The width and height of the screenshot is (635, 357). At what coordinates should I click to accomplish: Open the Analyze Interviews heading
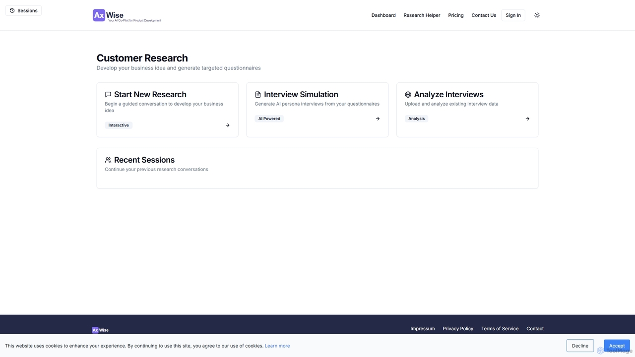coord(449,94)
